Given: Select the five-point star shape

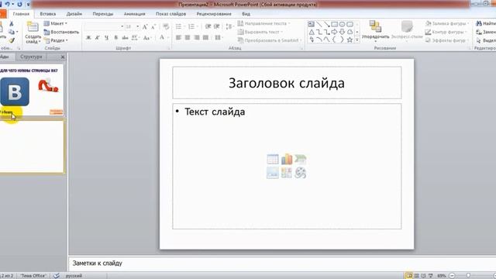Looking at the screenshot, I should click(x=350, y=40).
